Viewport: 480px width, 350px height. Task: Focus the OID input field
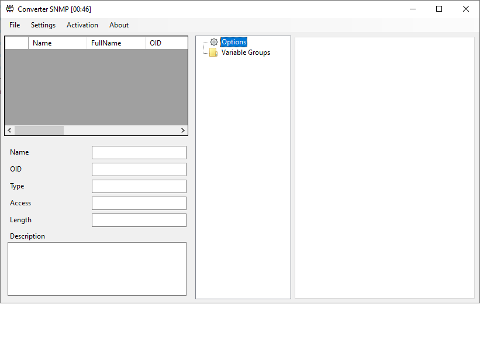(139, 170)
